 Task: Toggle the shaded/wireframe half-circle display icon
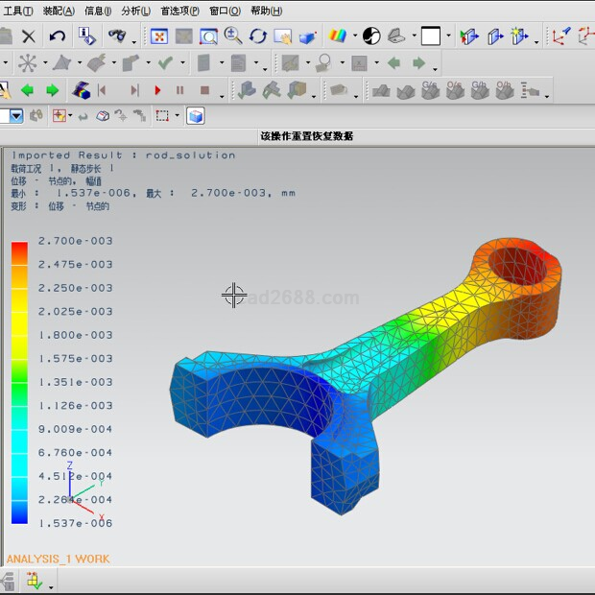pos(371,36)
